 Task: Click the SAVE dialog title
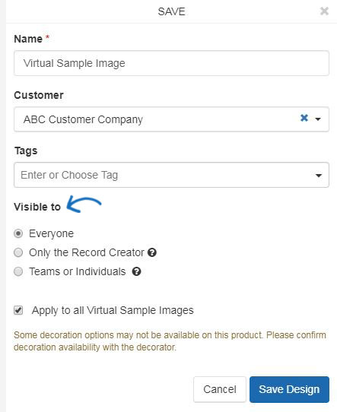171,11
